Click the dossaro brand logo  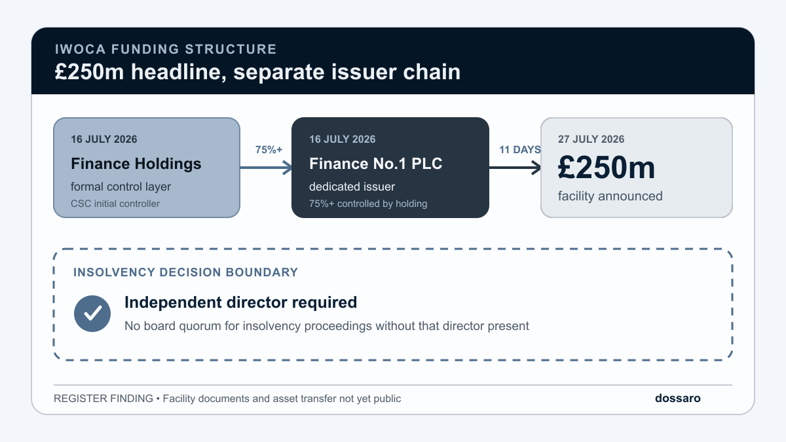(678, 398)
